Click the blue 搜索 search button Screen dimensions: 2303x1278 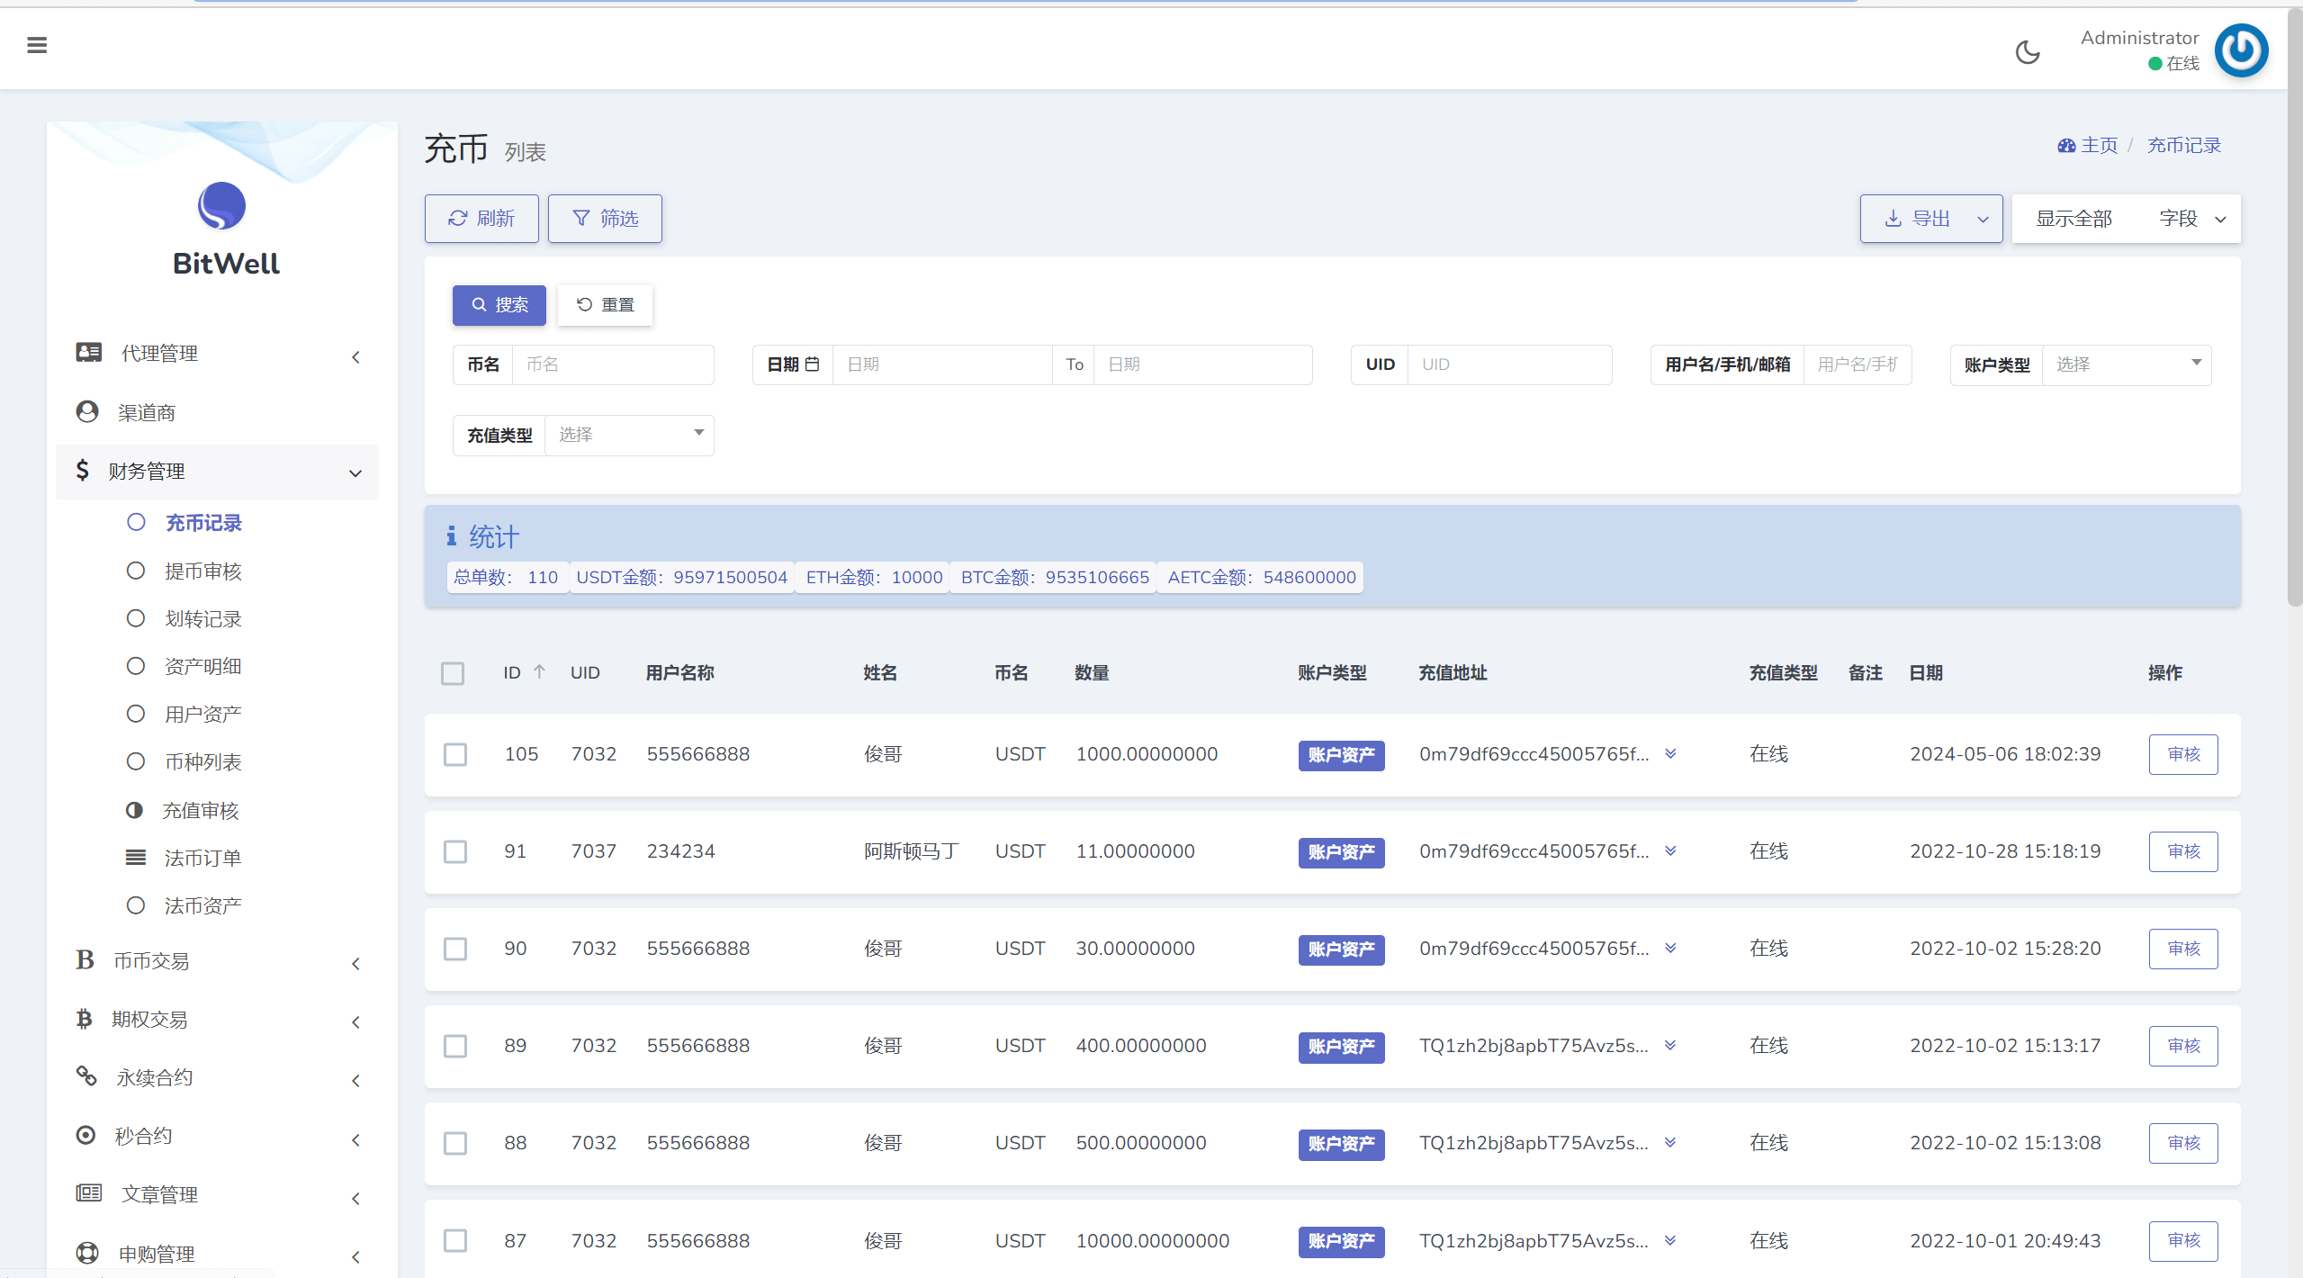[499, 305]
